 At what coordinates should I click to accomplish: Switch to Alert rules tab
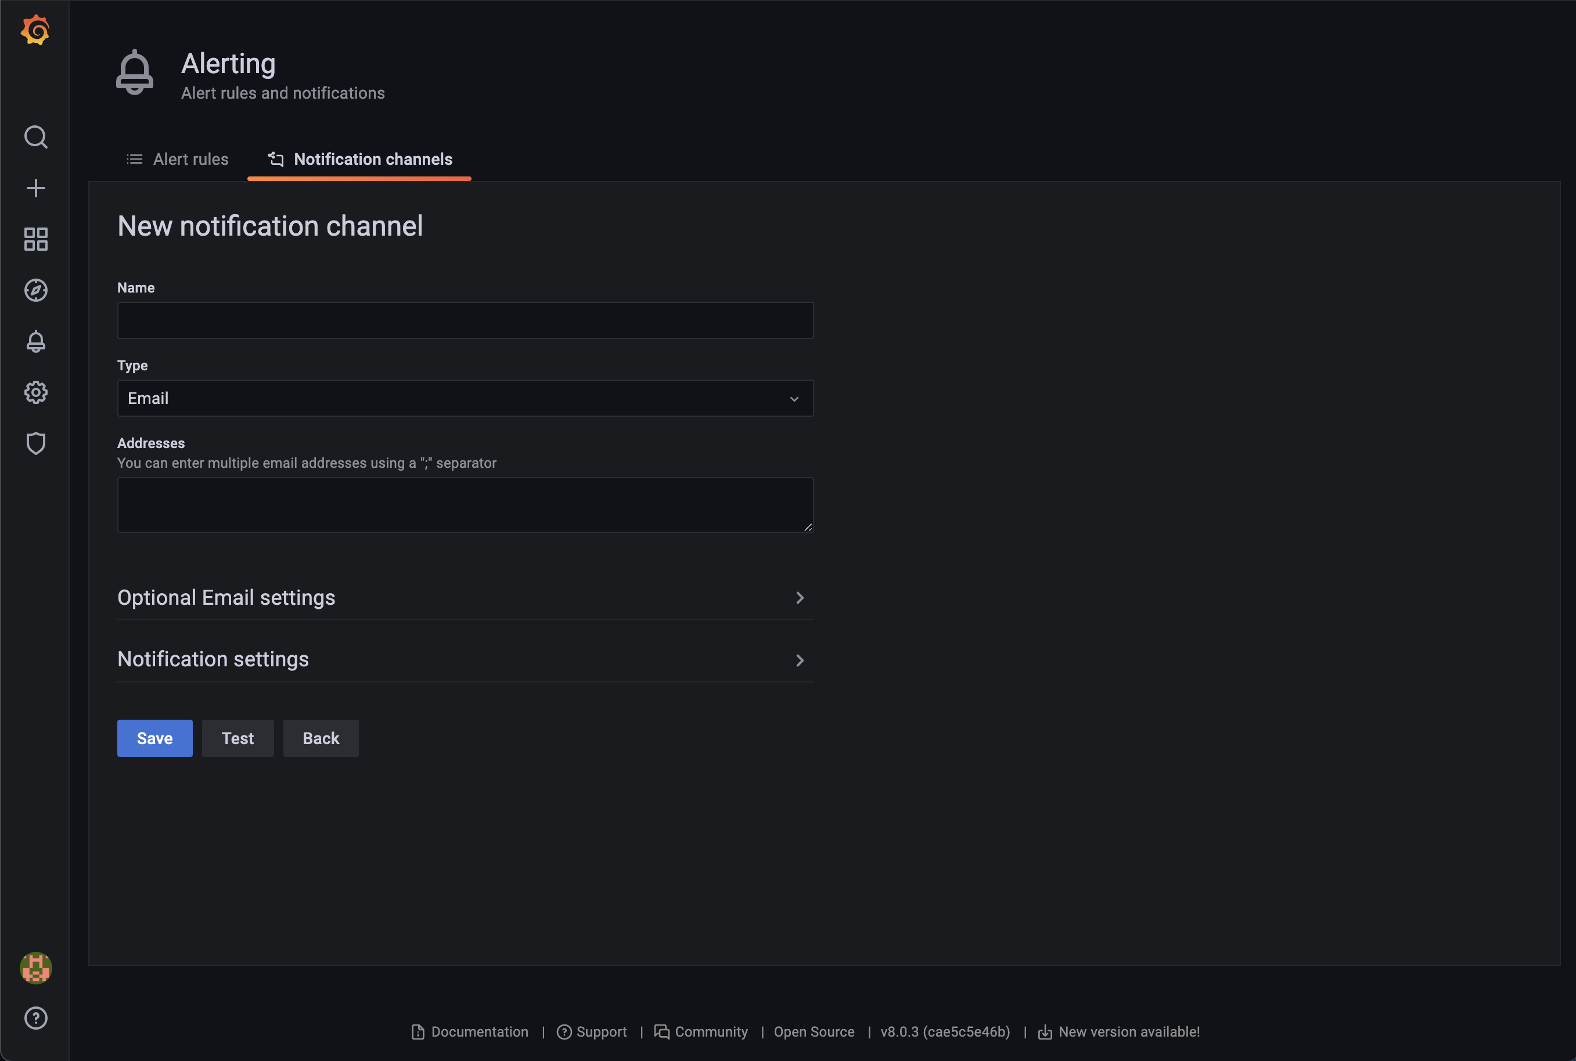(x=178, y=159)
